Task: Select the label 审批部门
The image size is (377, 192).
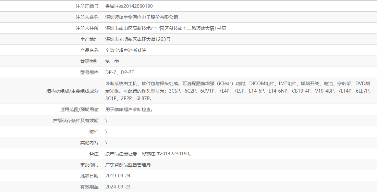Action: click(x=89, y=165)
